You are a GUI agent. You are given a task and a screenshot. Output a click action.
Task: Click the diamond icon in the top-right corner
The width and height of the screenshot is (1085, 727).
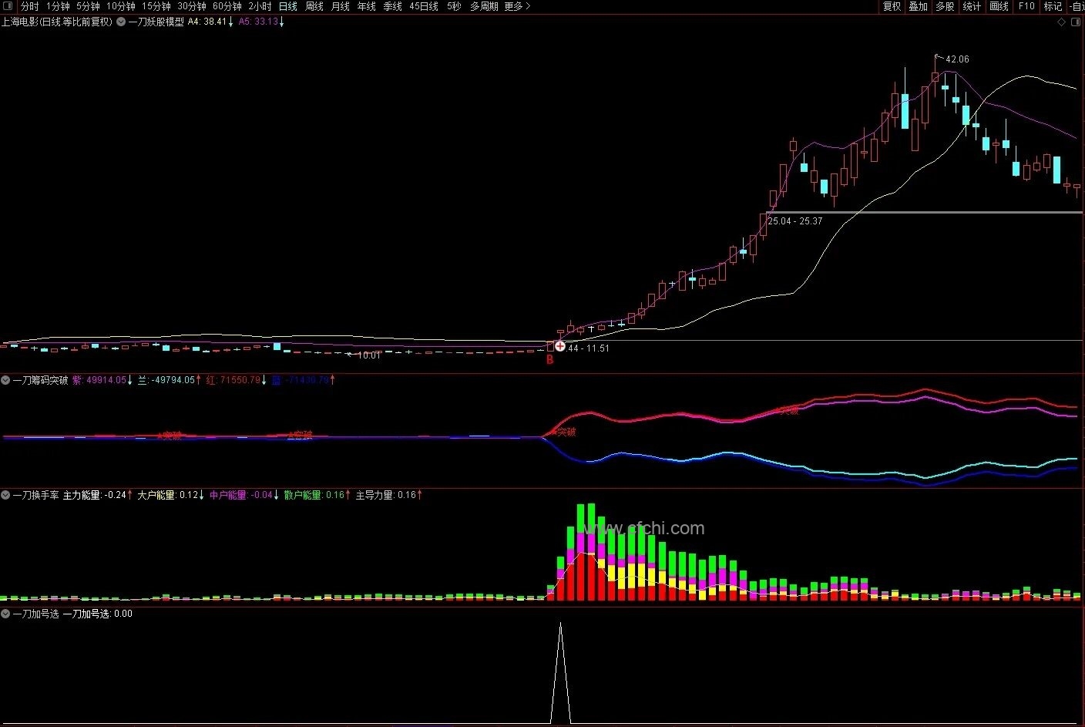(1061, 22)
